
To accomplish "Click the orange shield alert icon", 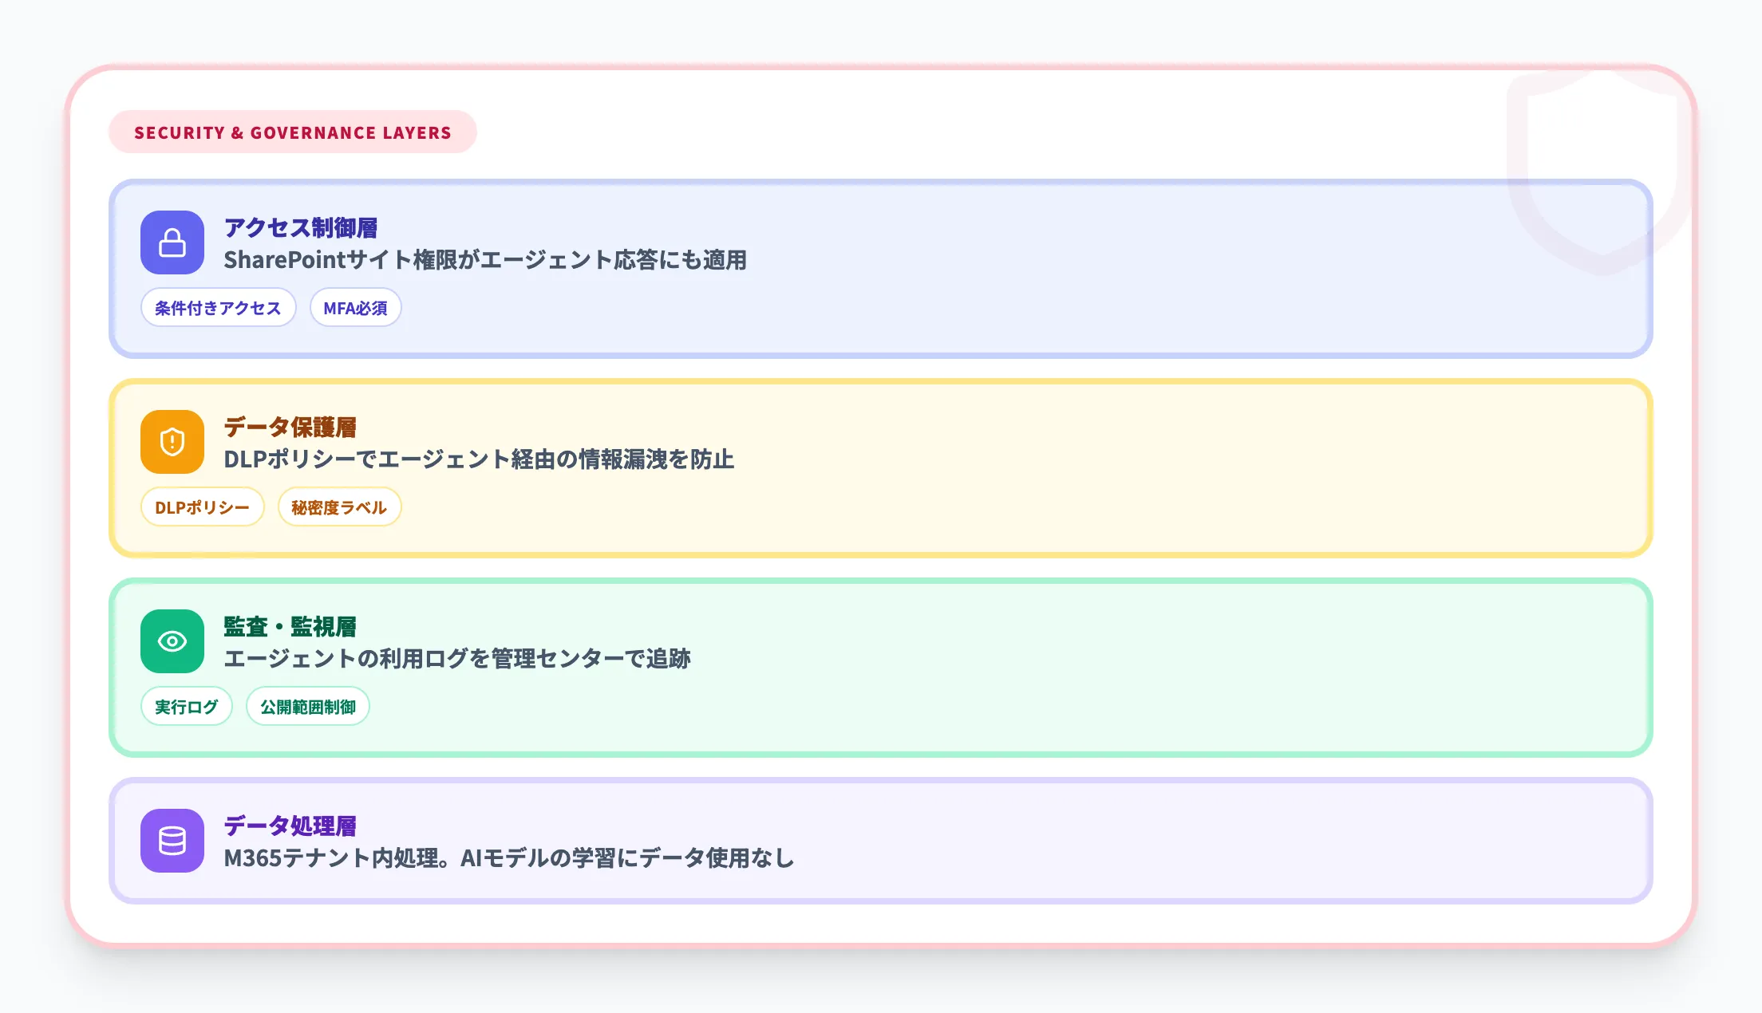I will tap(172, 442).
